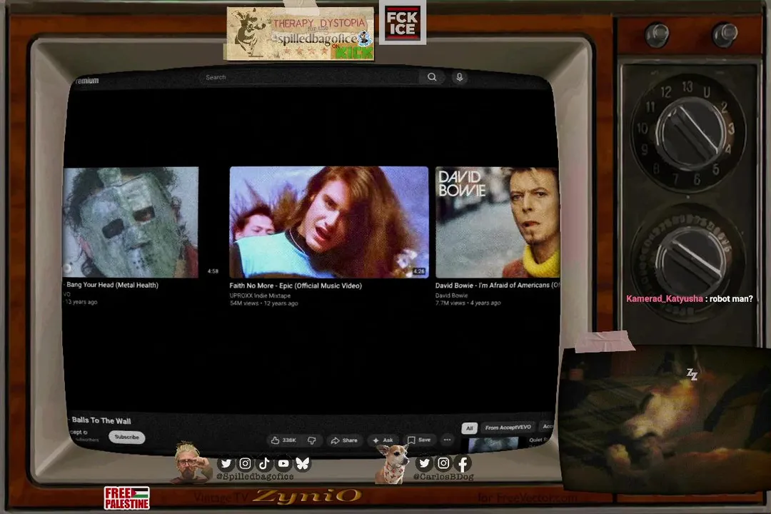771x514 pixels.
Task: Click the 7.7M views · 4 years ago text
Action: [x=468, y=303]
